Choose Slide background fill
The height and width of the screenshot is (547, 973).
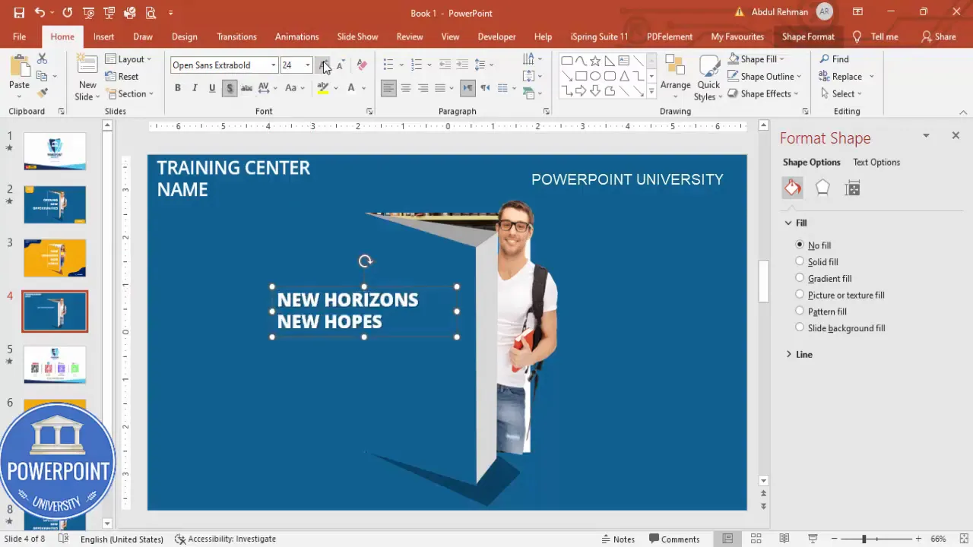[841, 328]
